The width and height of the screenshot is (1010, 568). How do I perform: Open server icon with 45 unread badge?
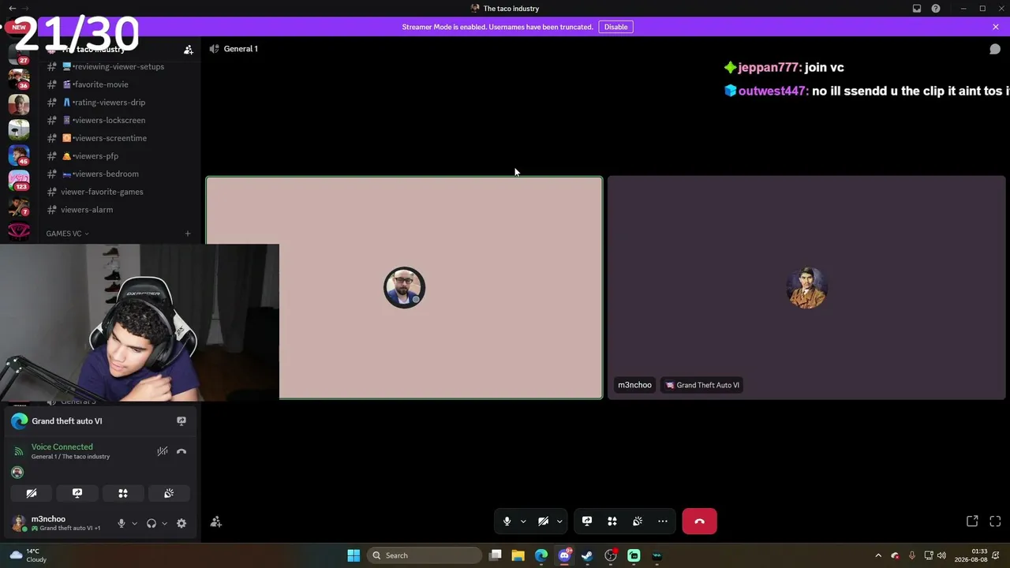pyautogui.click(x=19, y=155)
